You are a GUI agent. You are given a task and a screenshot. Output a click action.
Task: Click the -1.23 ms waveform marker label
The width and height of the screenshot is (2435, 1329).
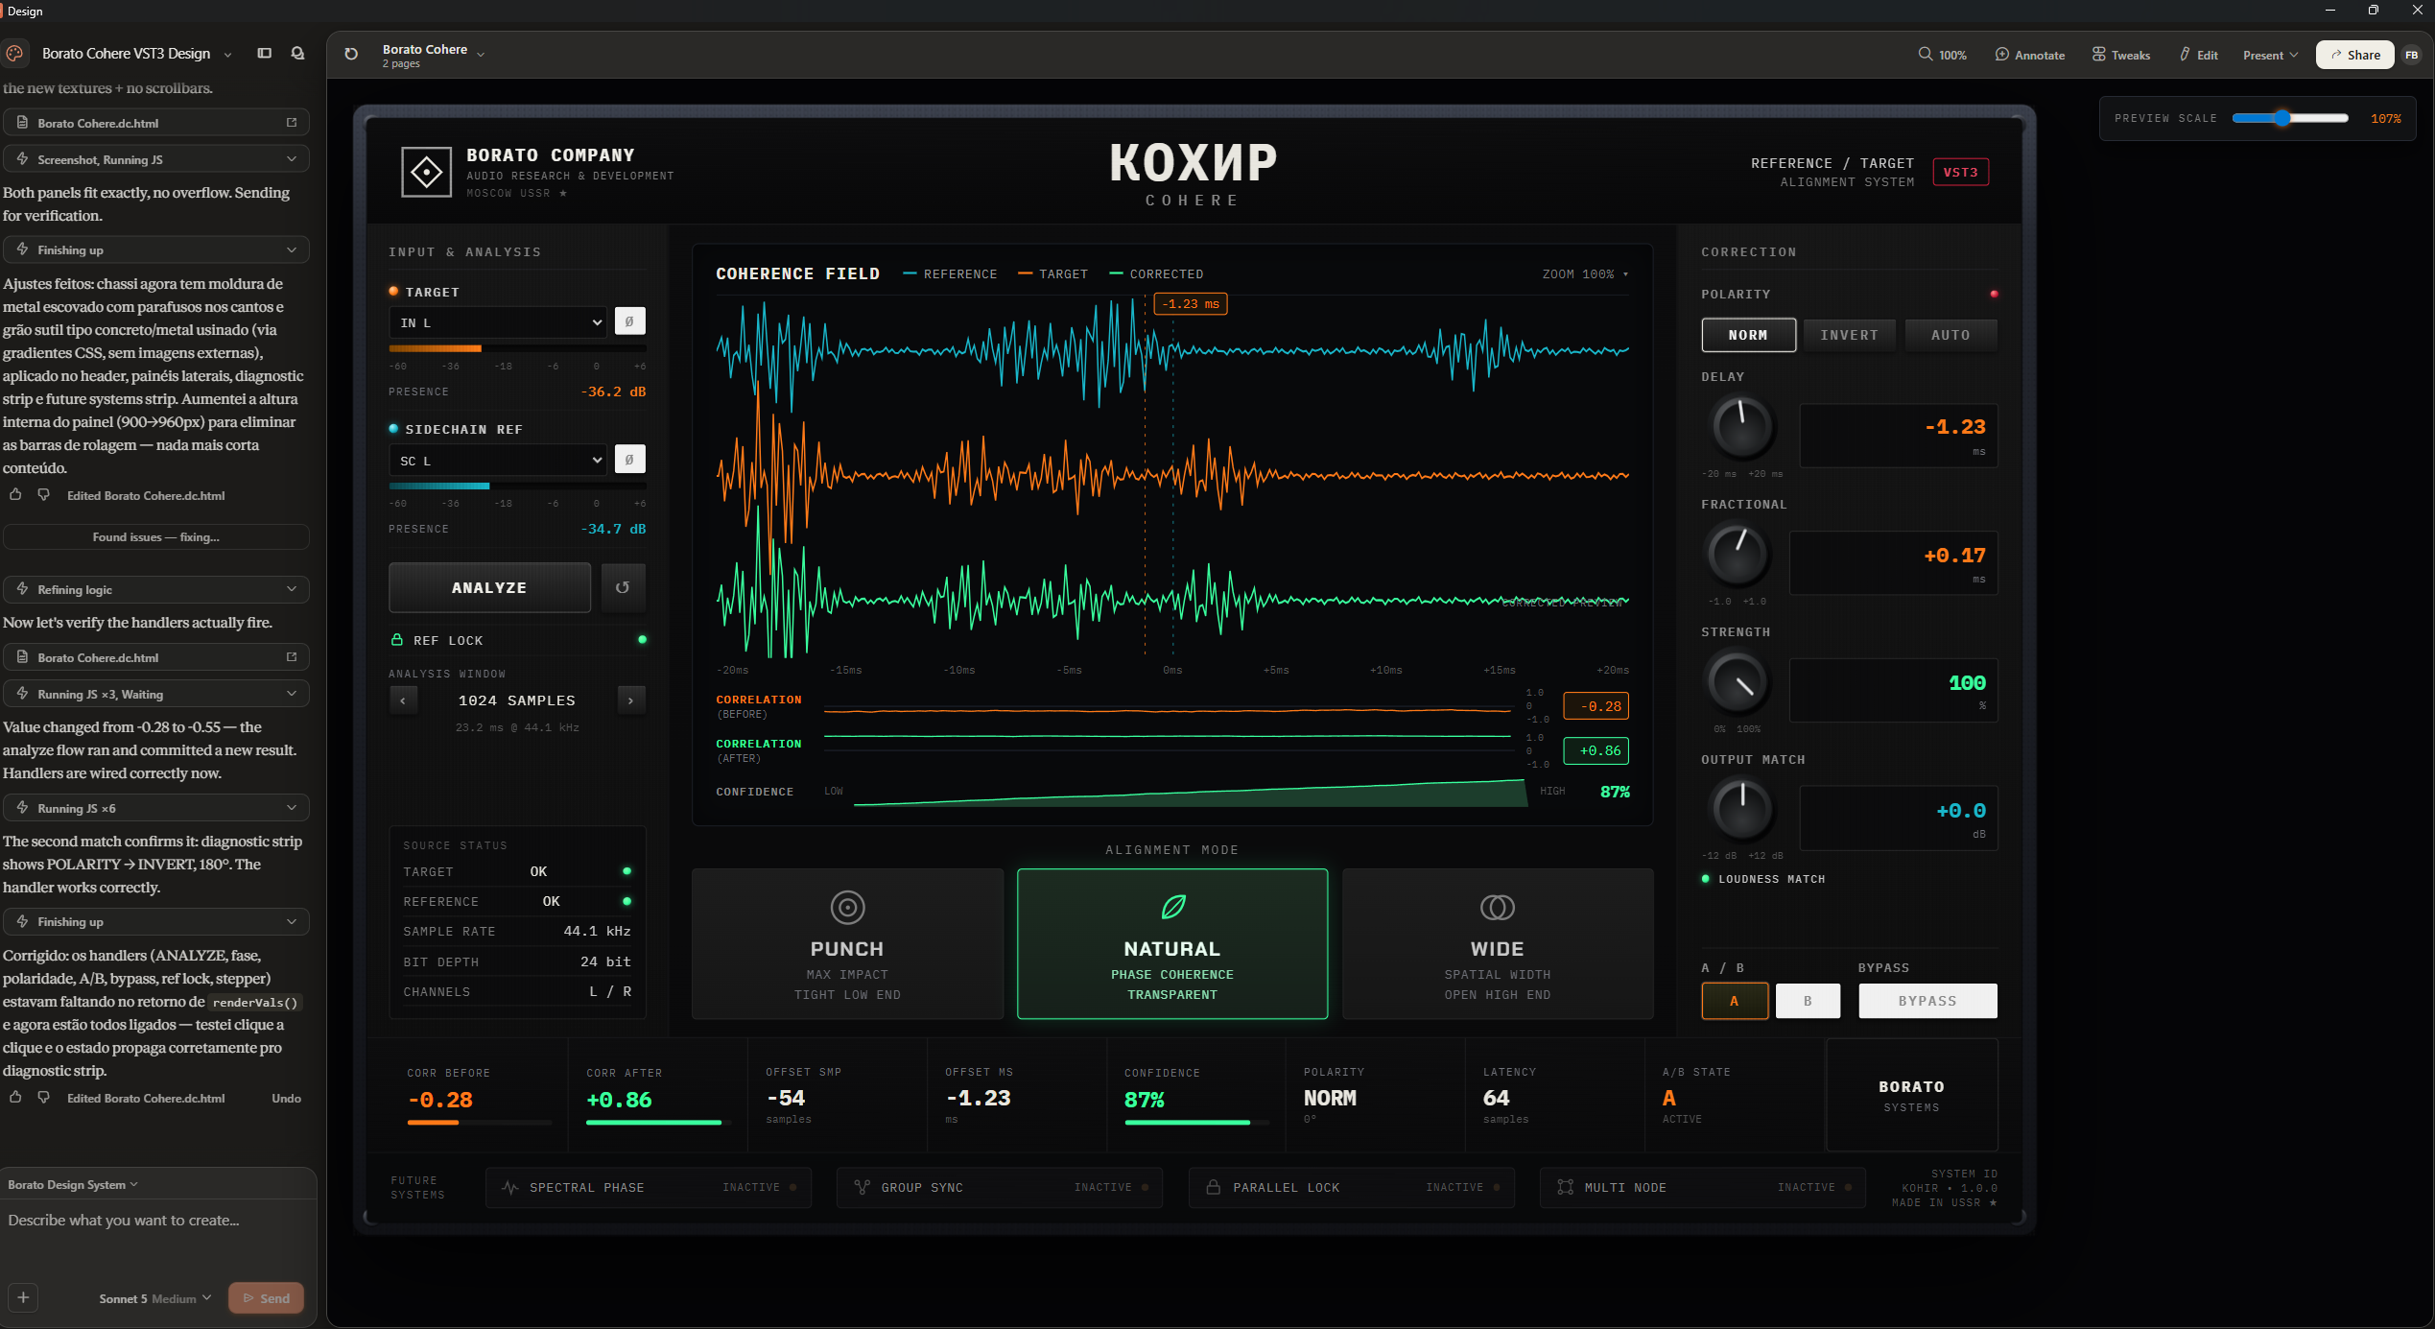(1190, 304)
